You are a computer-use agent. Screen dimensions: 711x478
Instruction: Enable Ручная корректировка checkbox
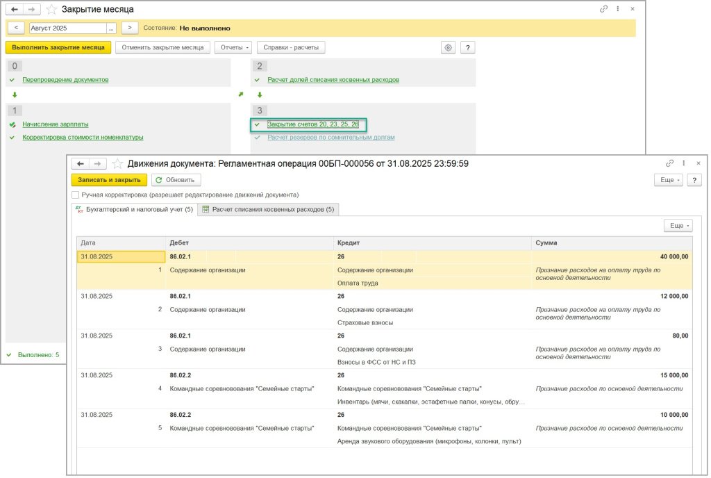pos(76,195)
